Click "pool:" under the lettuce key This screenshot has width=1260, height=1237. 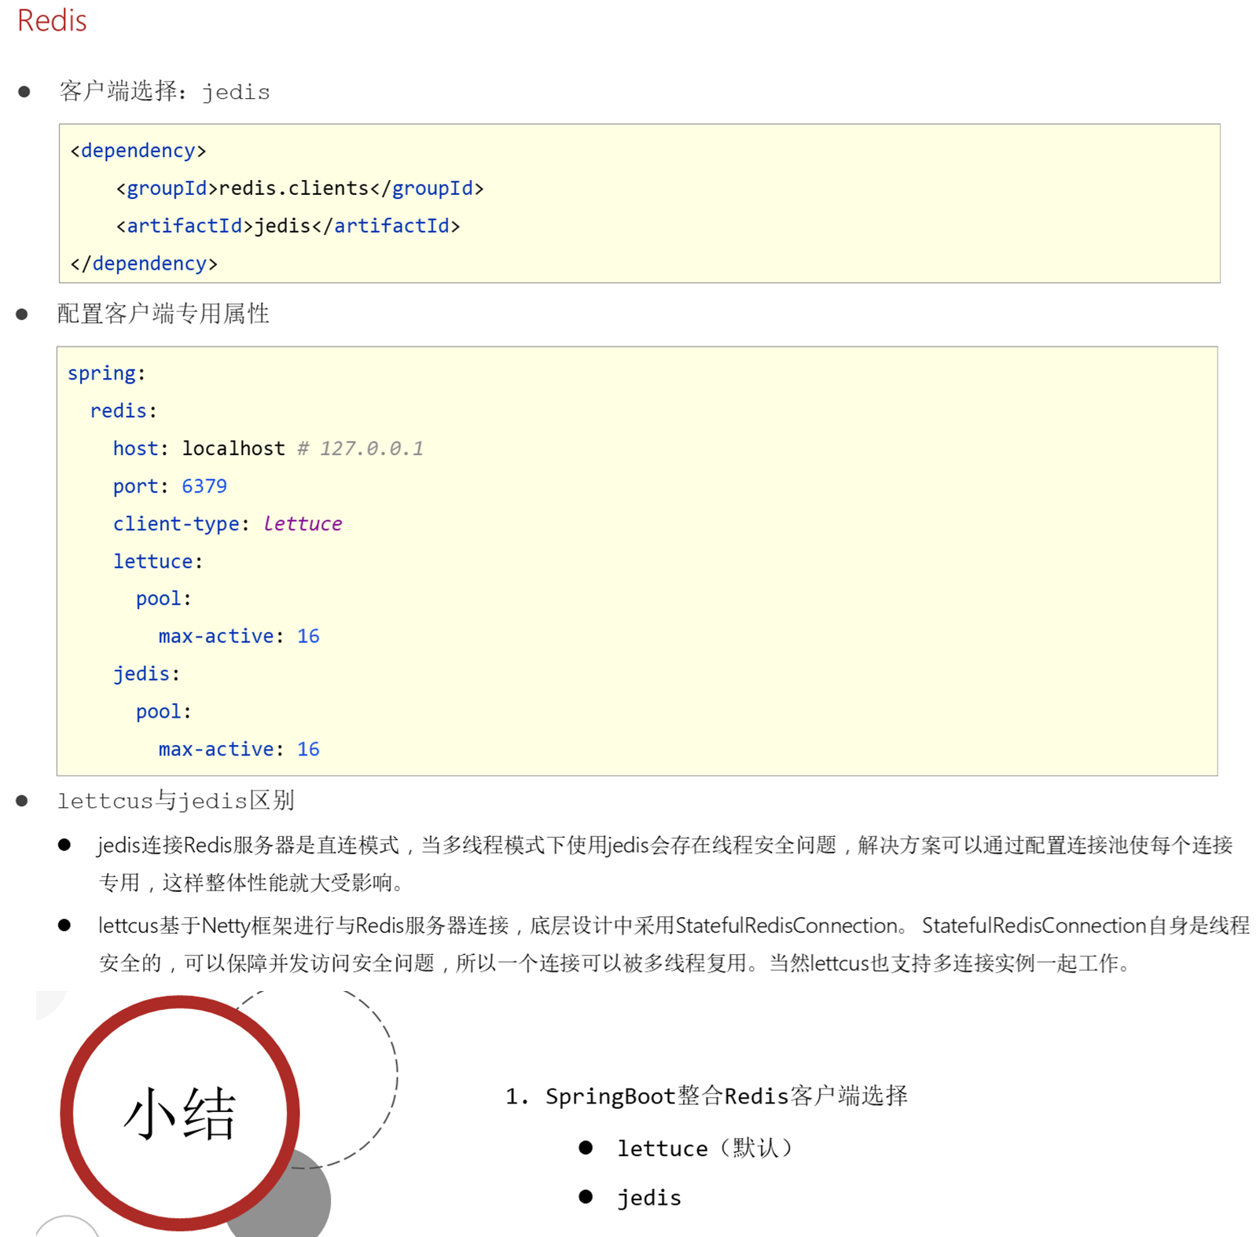(163, 599)
